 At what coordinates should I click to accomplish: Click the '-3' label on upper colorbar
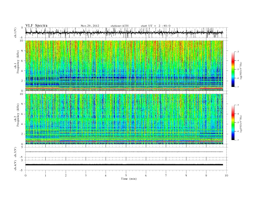click(x=237, y=52)
